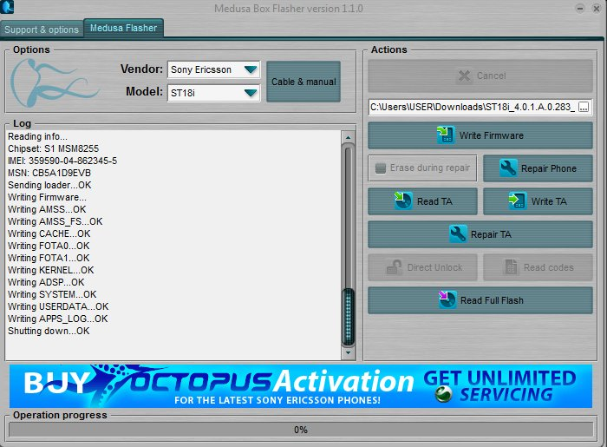
Task: Click log line 'Writing CACHE...OK'
Action: click(x=49, y=233)
